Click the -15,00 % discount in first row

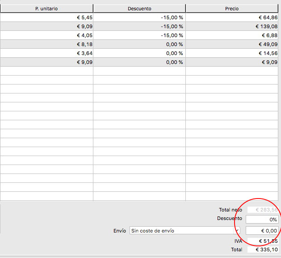pos(139,17)
